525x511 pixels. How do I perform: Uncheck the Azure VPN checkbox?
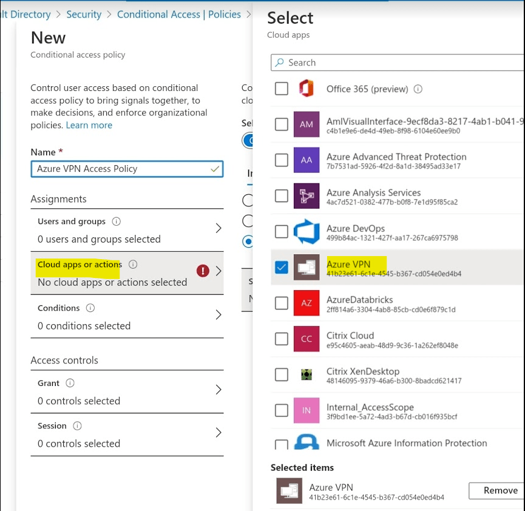(281, 268)
